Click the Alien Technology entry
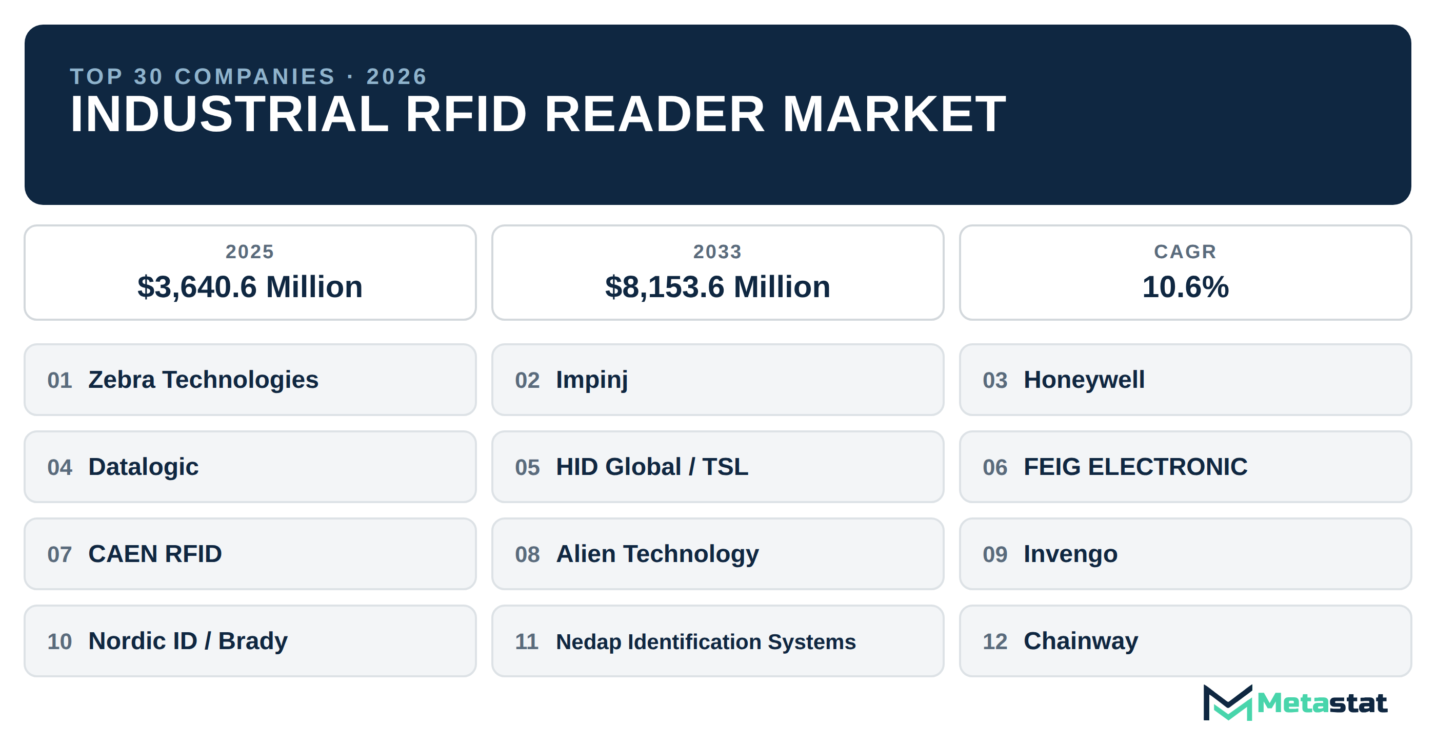 [x=717, y=554]
